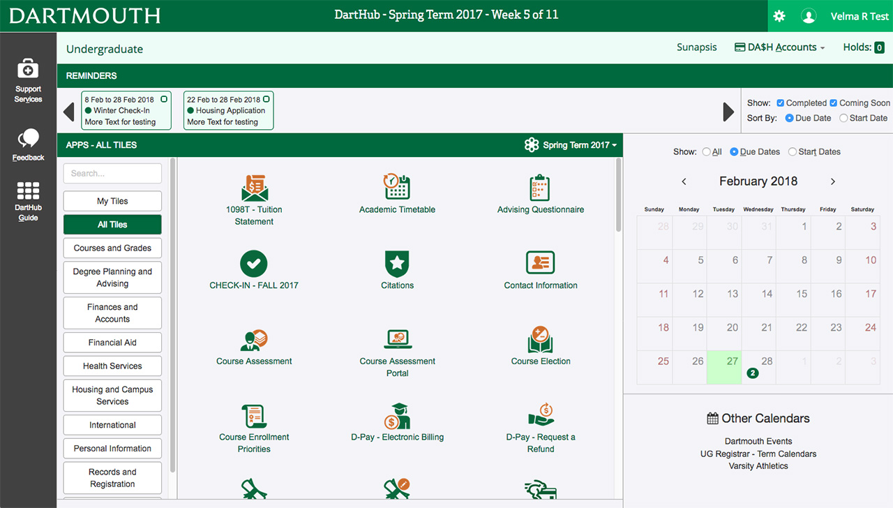Screen dimensions: 893x508
Task: Open the DartHub Guide grid icon
Action: coord(28,190)
